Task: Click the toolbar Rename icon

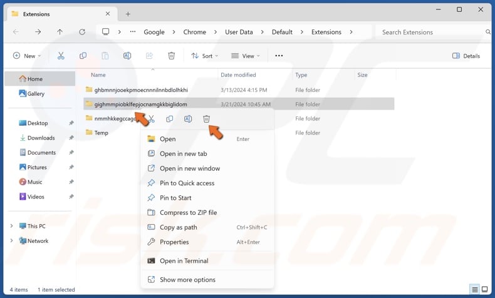Action: click(x=127, y=56)
